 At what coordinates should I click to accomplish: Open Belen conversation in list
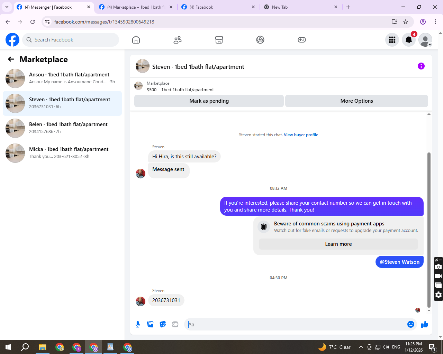62,128
